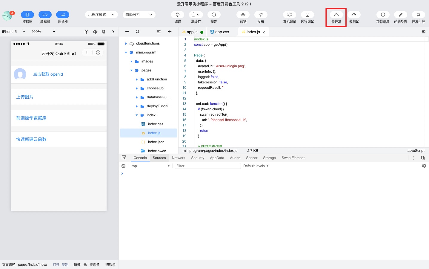Click the 刷新 refresh icon
The width and height of the screenshot is (429, 269).
tap(214, 15)
